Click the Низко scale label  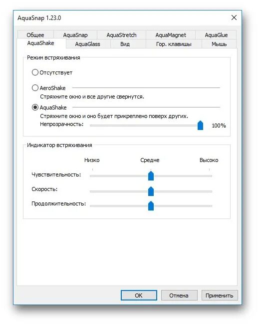coord(92,160)
